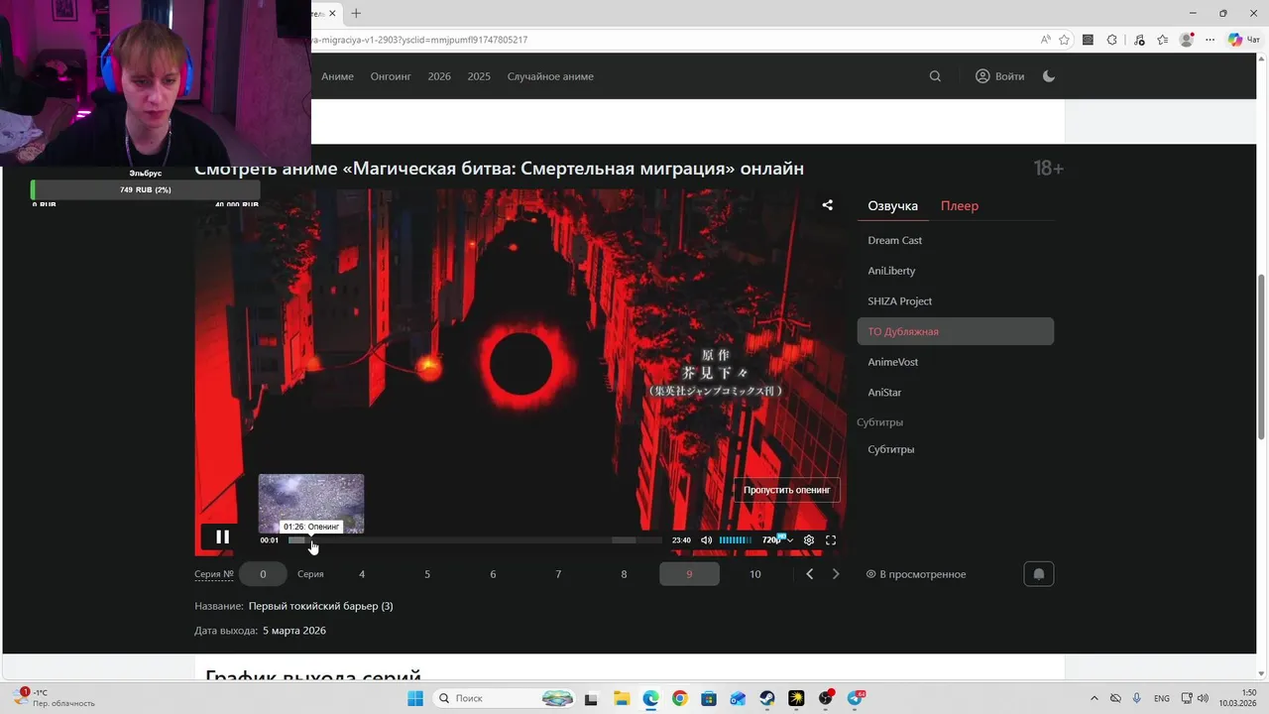
Task: Click the browser address bar URL
Action: (x=420, y=40)
